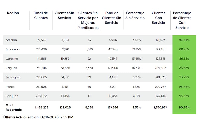The width and height of the screenshot is (211, 123).
Task: Select the green 80.25% Bayamon cell
Action: (184, 49)
